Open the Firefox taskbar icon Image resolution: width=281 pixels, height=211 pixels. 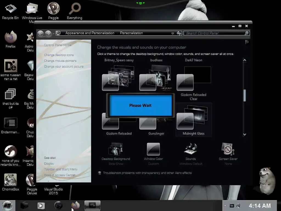[x=75, y=206]
